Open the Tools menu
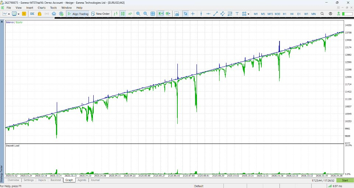The width and height of the screenshot is (354, 188). coord(53,7)
